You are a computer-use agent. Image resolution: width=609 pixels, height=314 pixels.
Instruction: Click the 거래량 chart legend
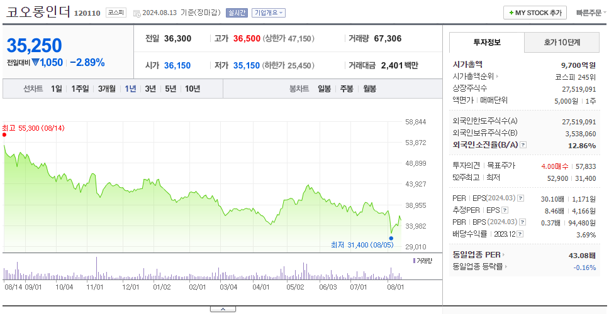pyautogui.click(x=423, y=261)
